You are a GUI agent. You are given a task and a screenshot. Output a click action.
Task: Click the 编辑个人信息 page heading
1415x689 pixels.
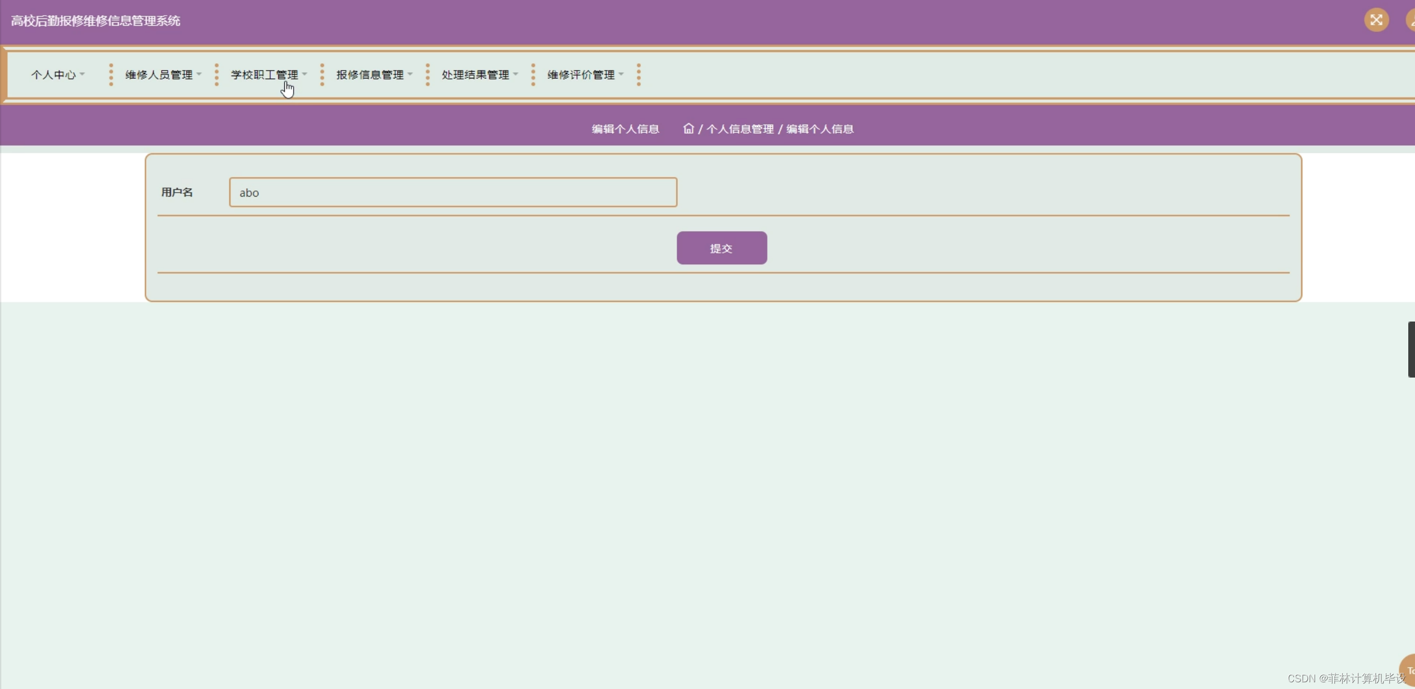click(x=625, y=129)
